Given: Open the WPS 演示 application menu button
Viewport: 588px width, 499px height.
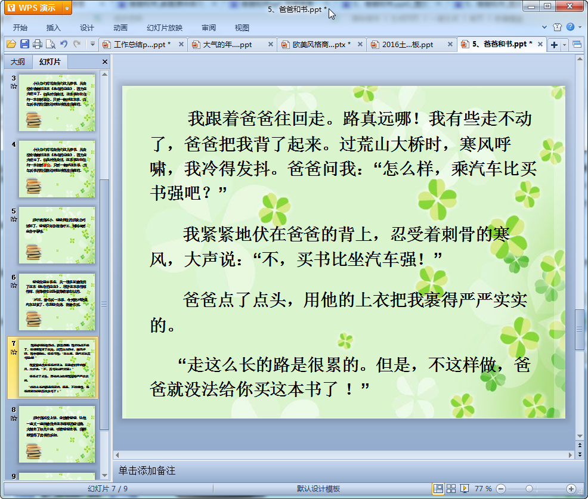Looking at the screenshot, I should [x=33, y=8].
